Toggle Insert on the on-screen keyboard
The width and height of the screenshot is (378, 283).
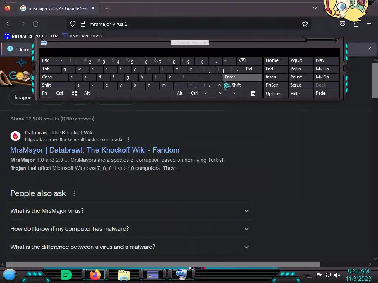[276, 77]
